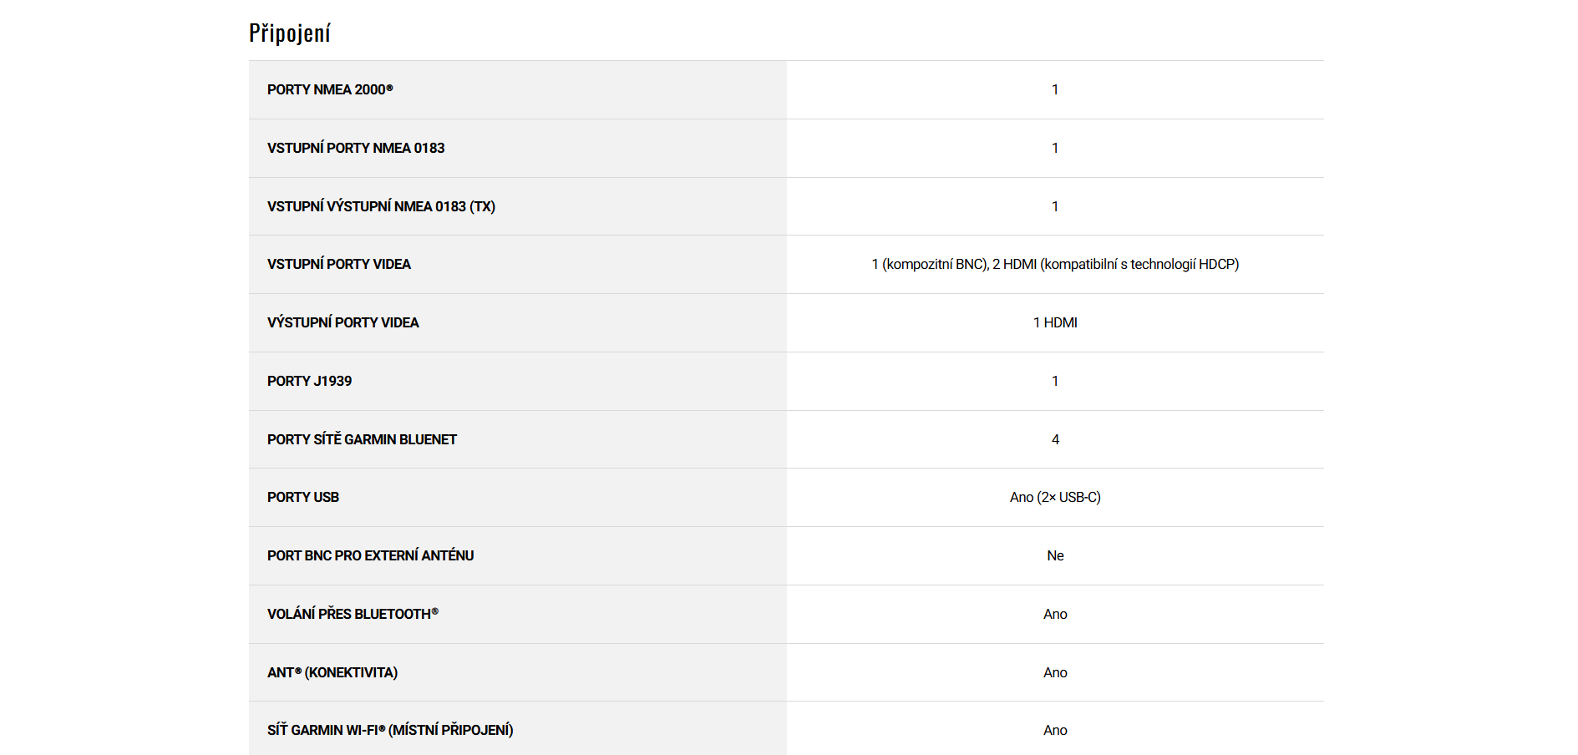Click PORT BNC PRO EXTERNÍ ANTÉNU label
The image size is (1578, 755).
(x=370, y=555)
